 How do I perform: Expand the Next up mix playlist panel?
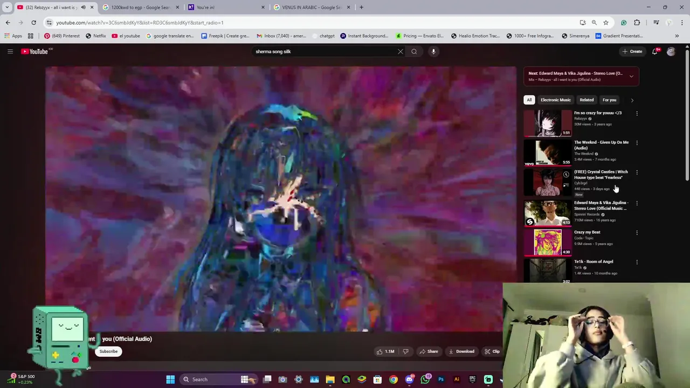coord(631,76)
